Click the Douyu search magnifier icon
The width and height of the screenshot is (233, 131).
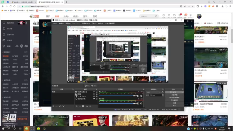[156, 16]
